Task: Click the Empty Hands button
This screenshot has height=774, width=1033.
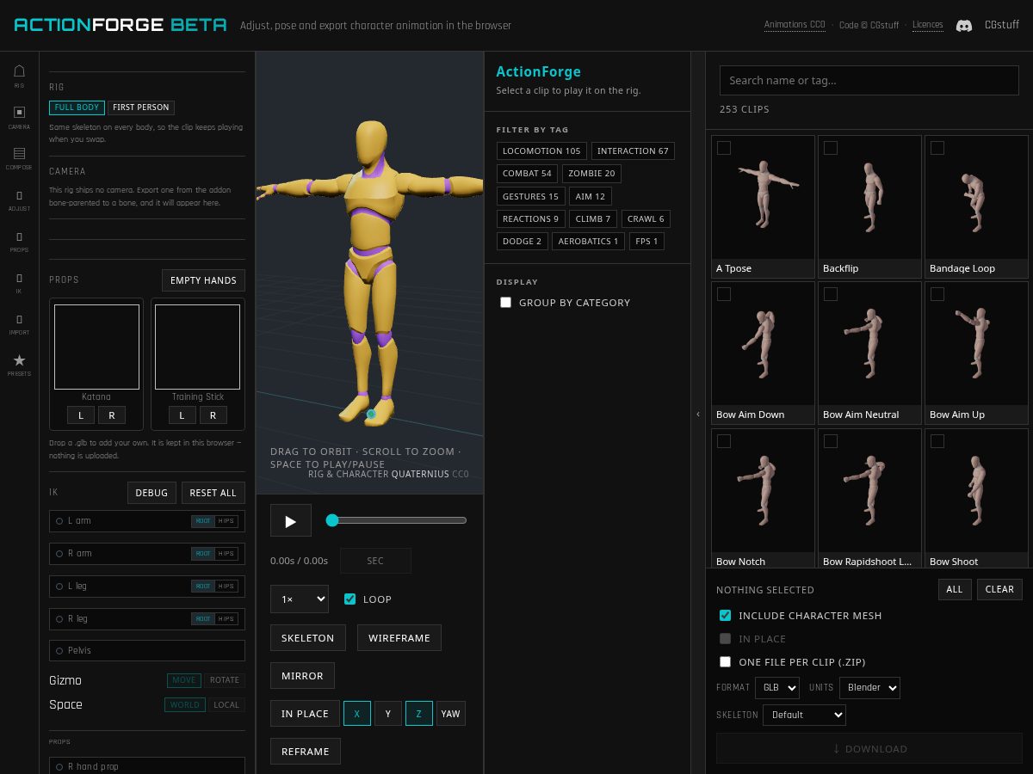Action: pos(203,280)
